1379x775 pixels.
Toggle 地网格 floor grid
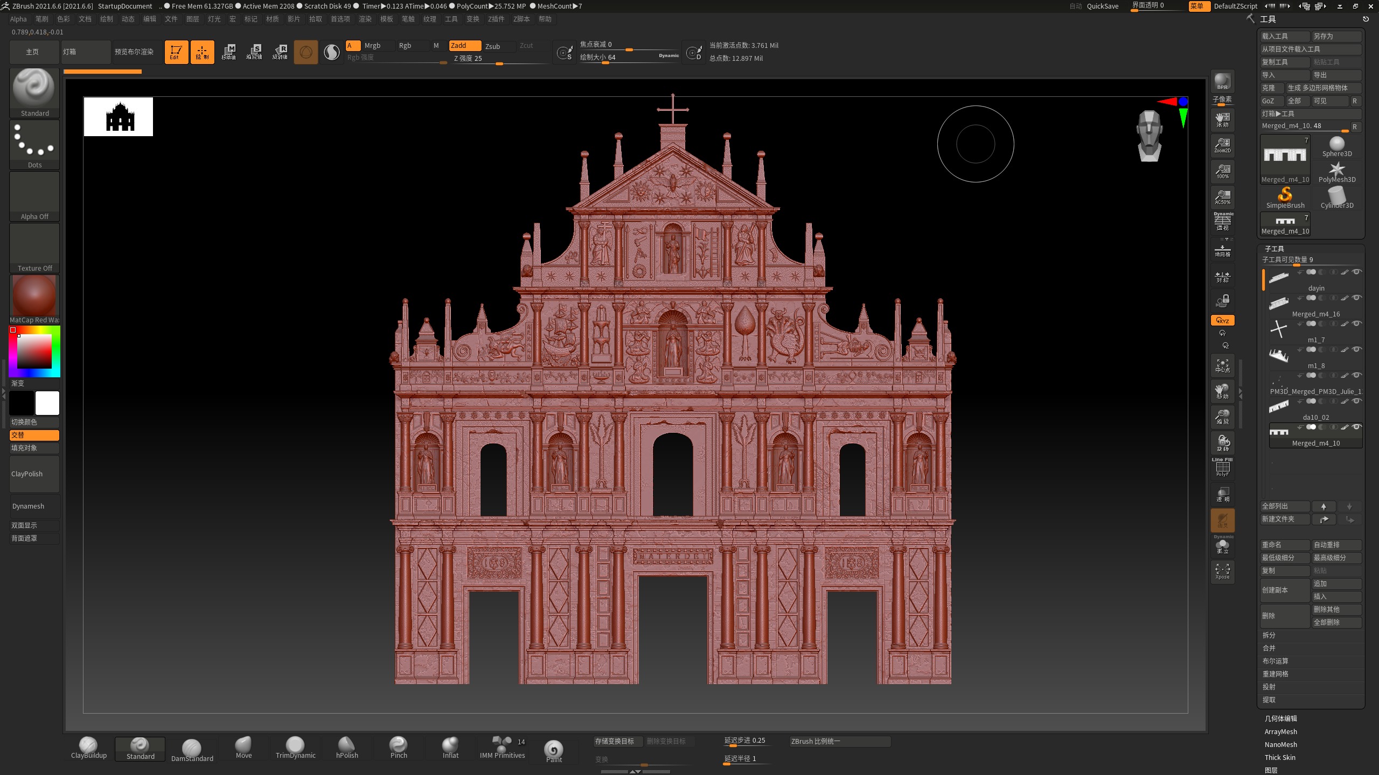tap(1222, 251)
